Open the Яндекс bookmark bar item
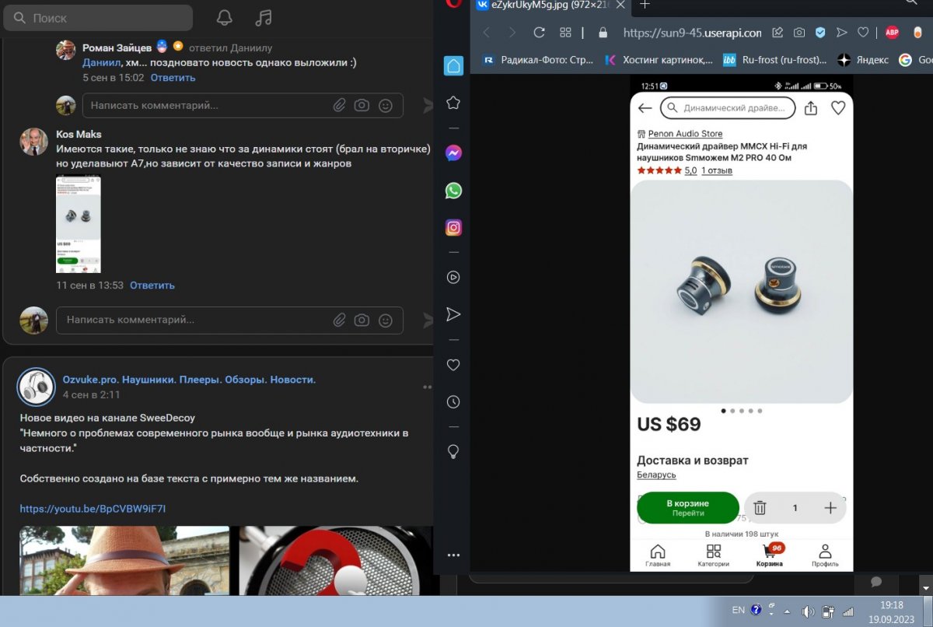The image size is (933, 627). 862,60
